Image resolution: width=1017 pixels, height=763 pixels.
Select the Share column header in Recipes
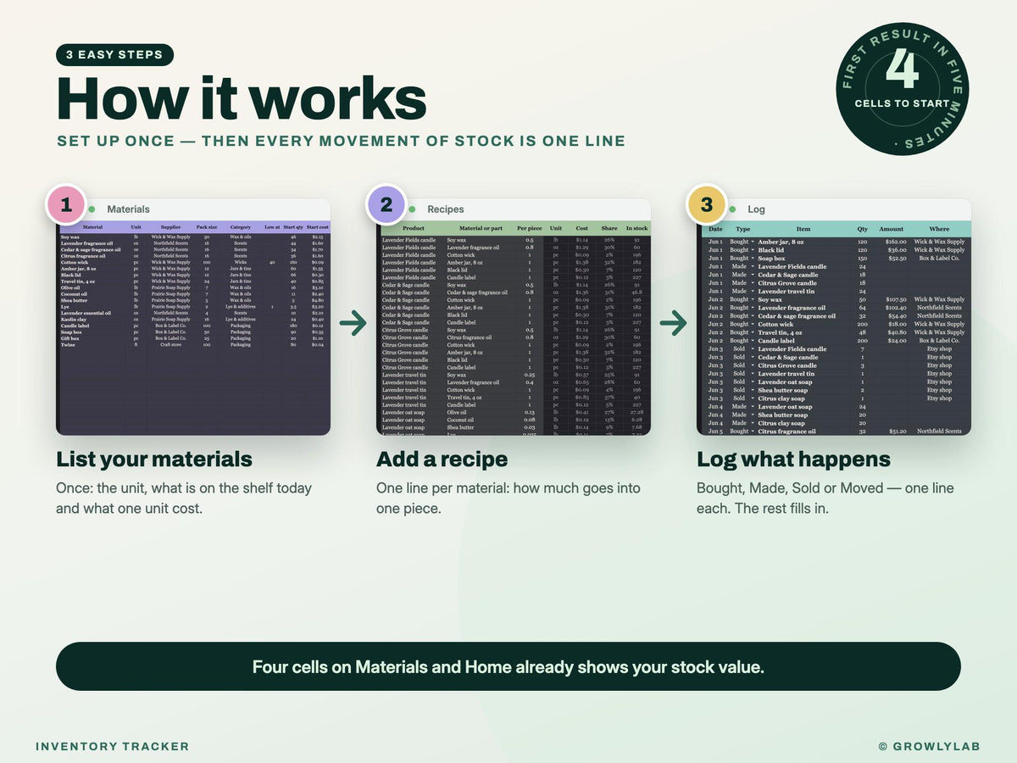click(x=609, y=228)
